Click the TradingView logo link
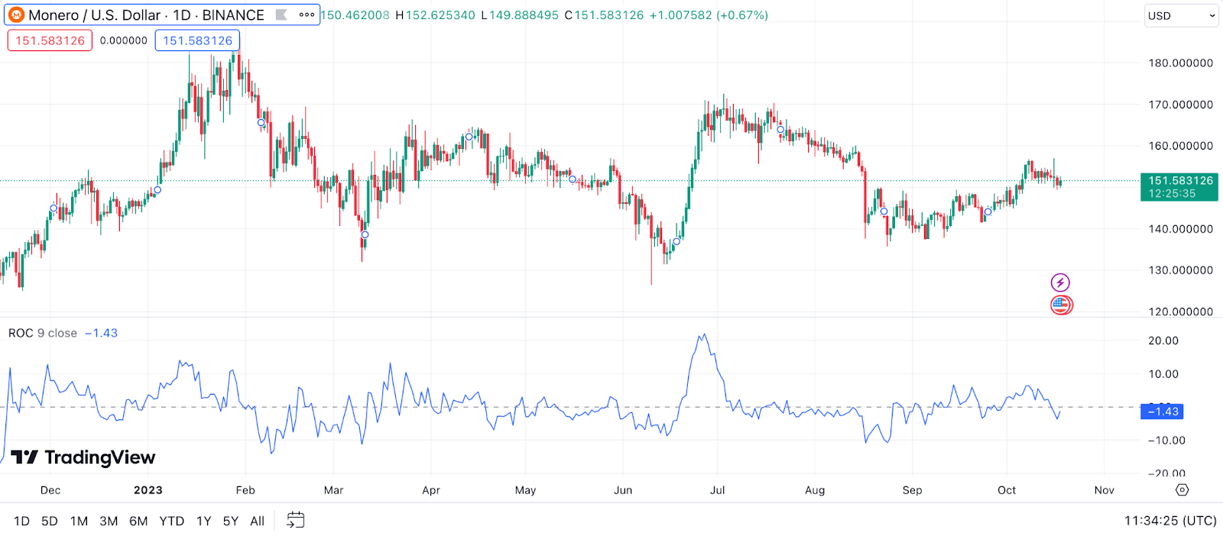The height and width of the screenshot is (536, 1223). (x=83, y=457)
